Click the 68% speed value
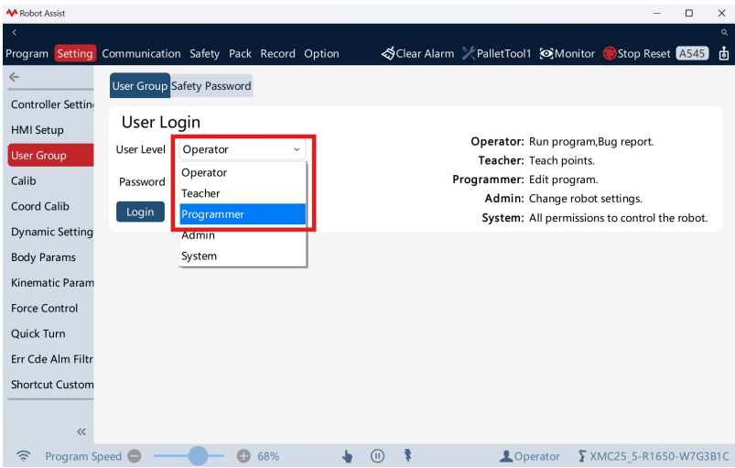 pos(268,456)
